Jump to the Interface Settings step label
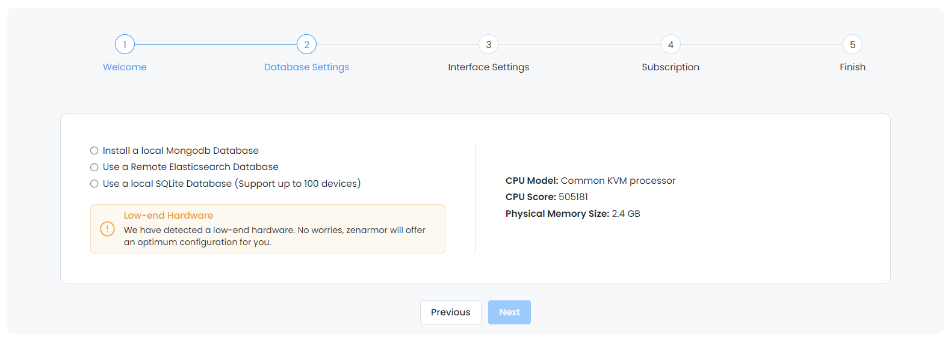 coord(489,67)
